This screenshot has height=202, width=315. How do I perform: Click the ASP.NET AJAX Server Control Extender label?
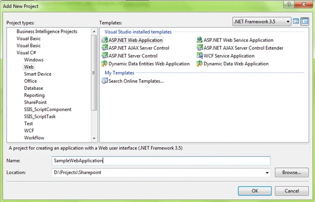point(243,48)
